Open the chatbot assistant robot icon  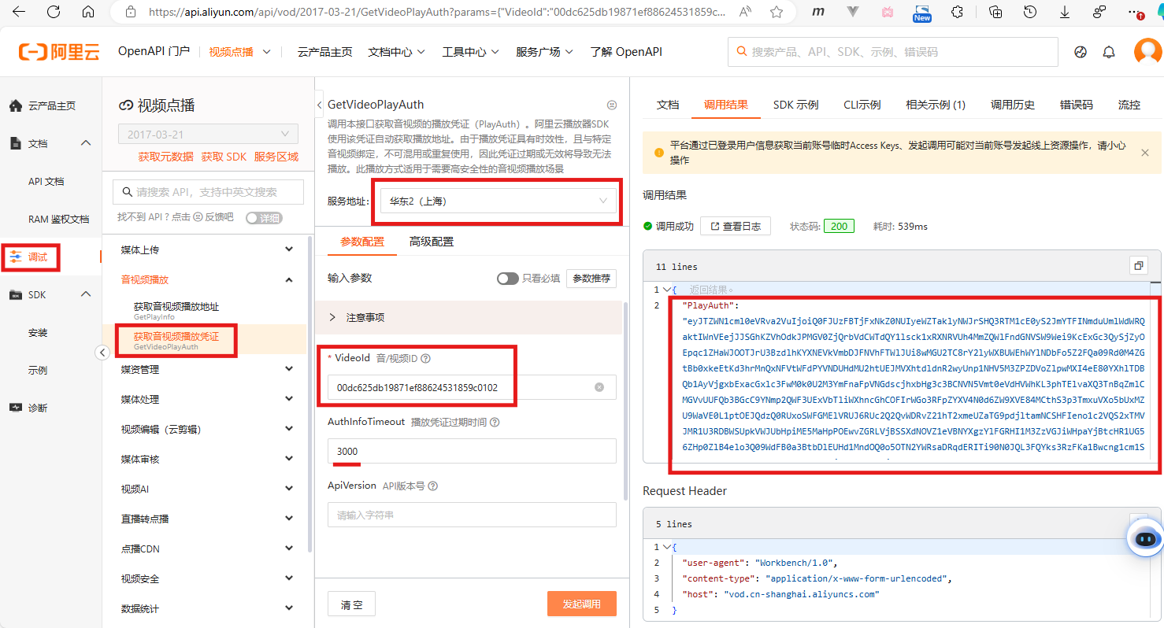(x=1147, y=539)
